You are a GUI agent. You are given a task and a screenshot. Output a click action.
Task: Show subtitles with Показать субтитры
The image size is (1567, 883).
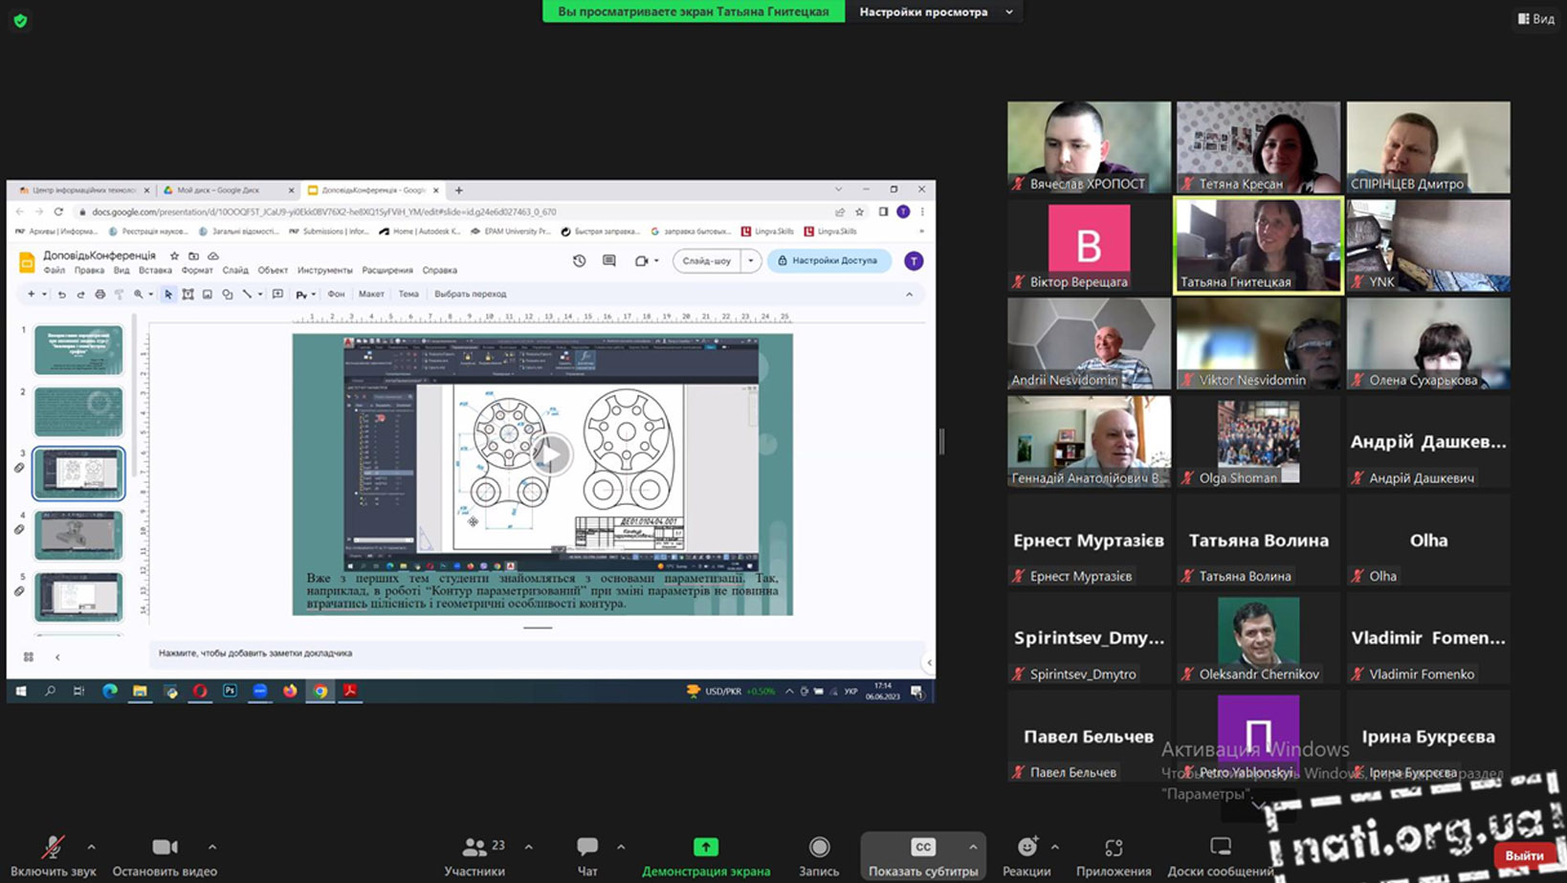[x=923, y=856]
